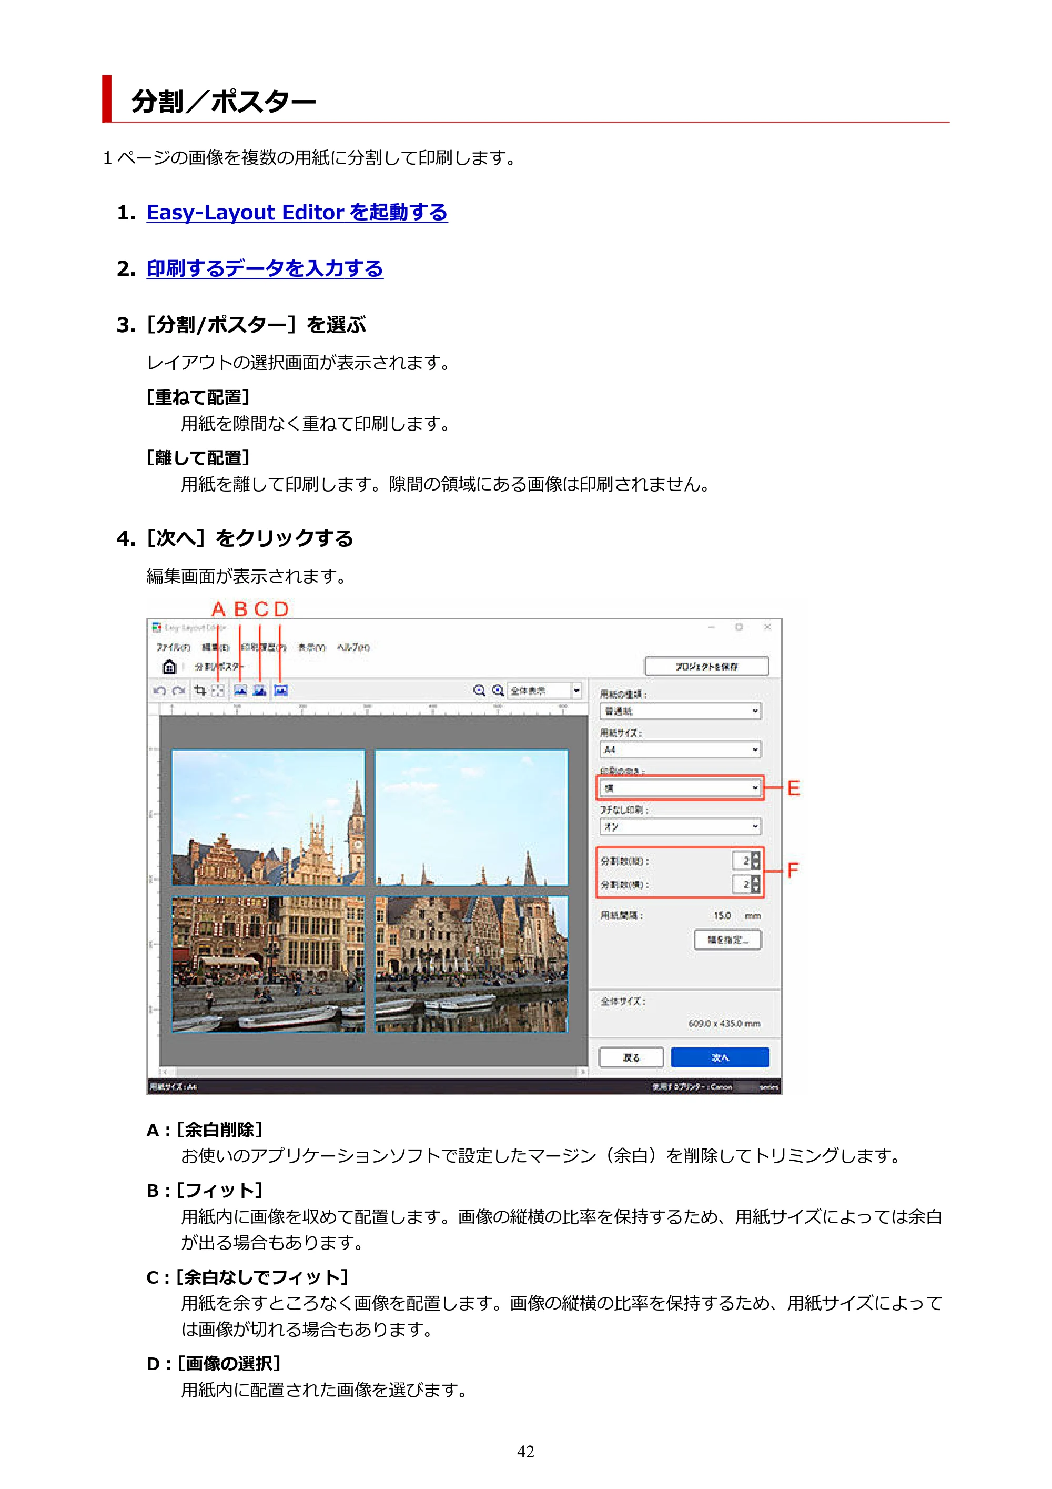Click the Undo arrow icon
The image size is (1052, 1489).
coord(160,691)
